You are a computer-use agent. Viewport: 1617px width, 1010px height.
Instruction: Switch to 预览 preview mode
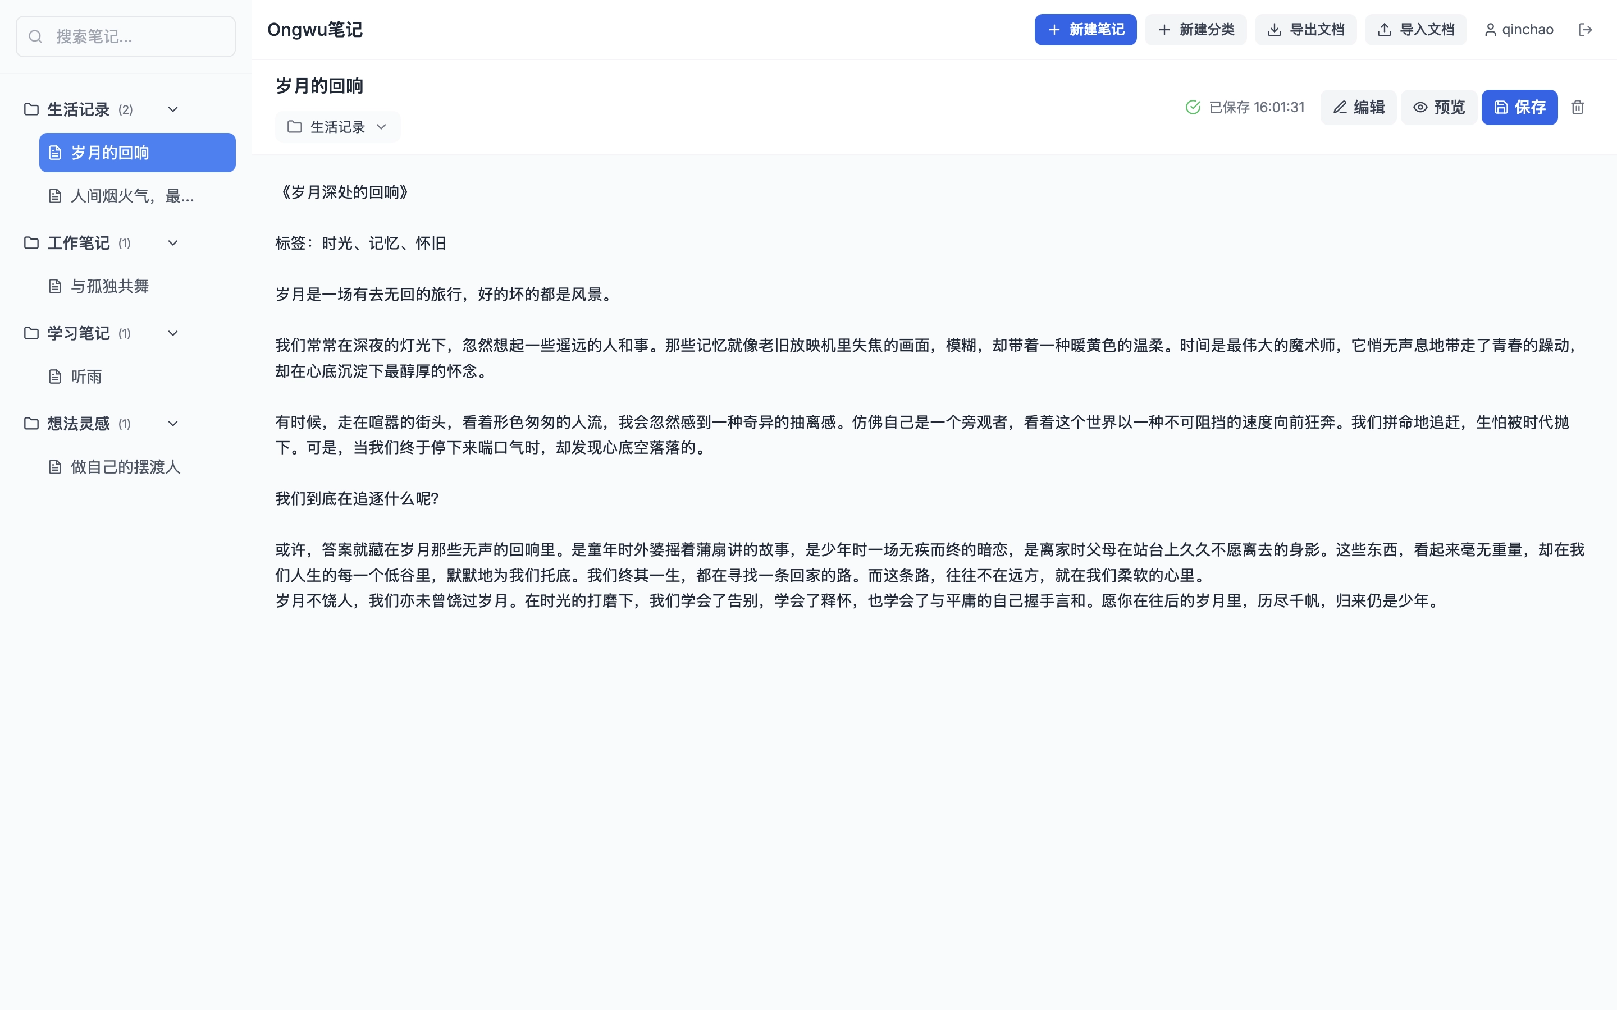coord(1438,108)
